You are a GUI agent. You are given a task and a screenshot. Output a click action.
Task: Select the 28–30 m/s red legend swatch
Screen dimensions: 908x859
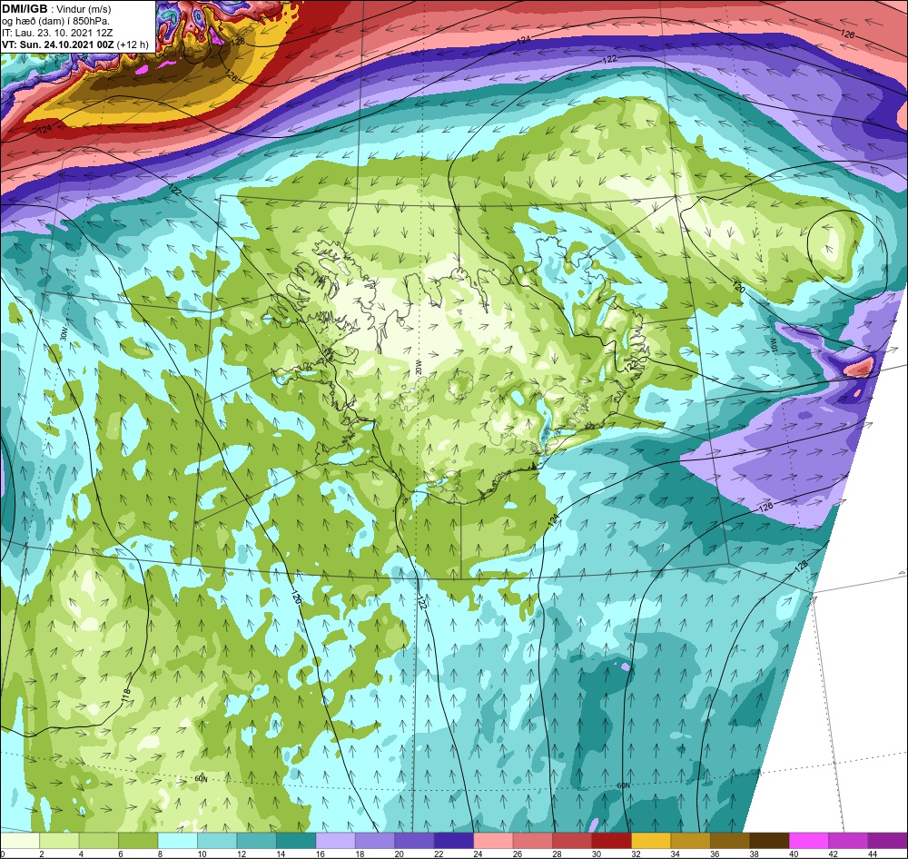click(x=572, y=841)
